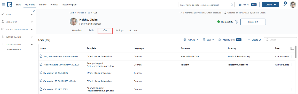
Task: Open CV Version 68 13.11.2025 link
Action: [56, 89]
